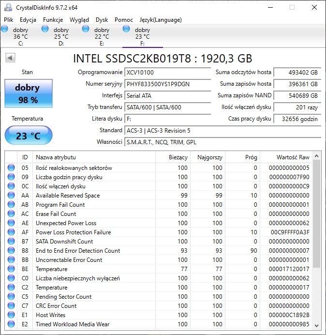Click the Najgorszy column header
Image resolution: width=326 pixels, height=335 pixels.
(x=207, y=157)
